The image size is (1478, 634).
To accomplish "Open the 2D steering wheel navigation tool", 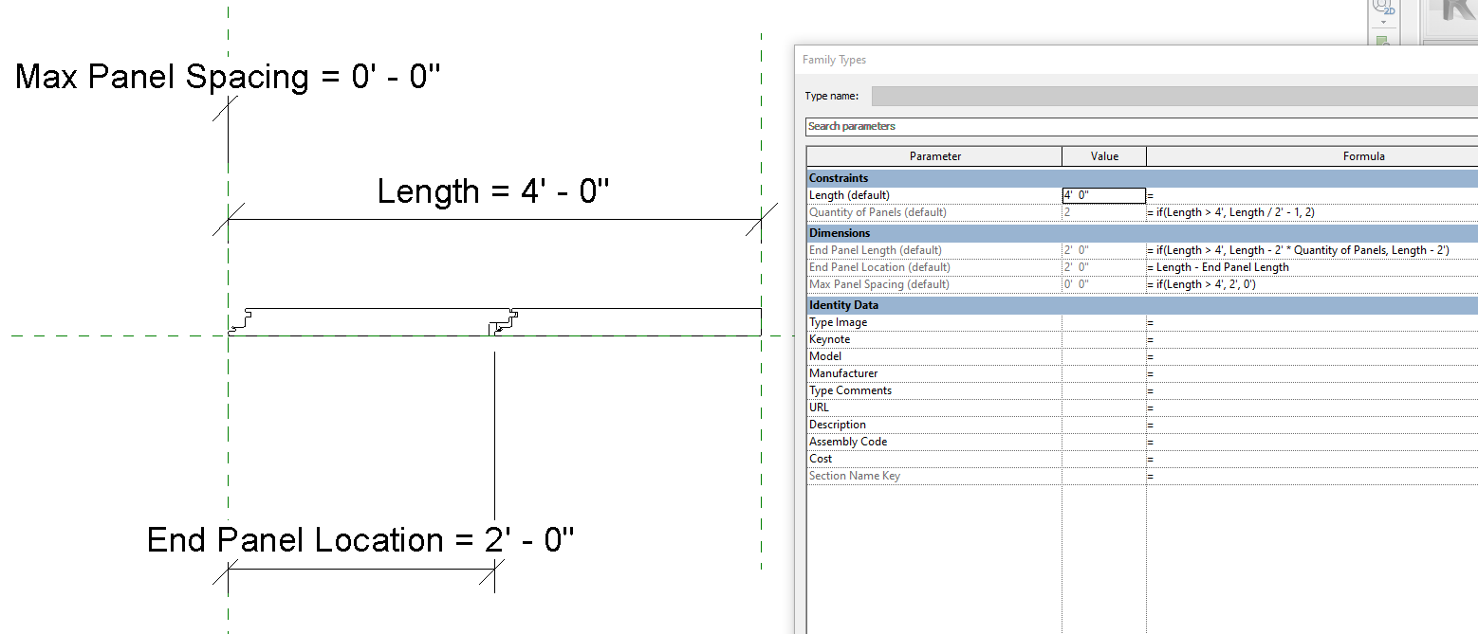I will point(1383,8).
